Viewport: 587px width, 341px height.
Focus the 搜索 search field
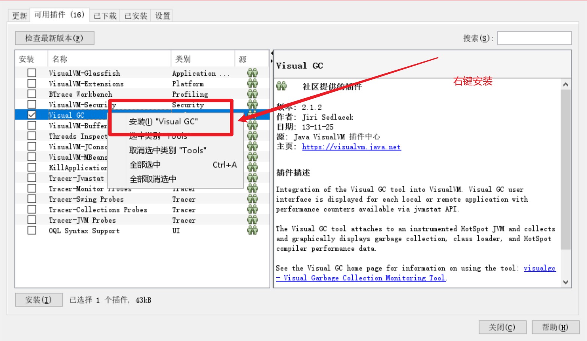[x=534, y=38]
